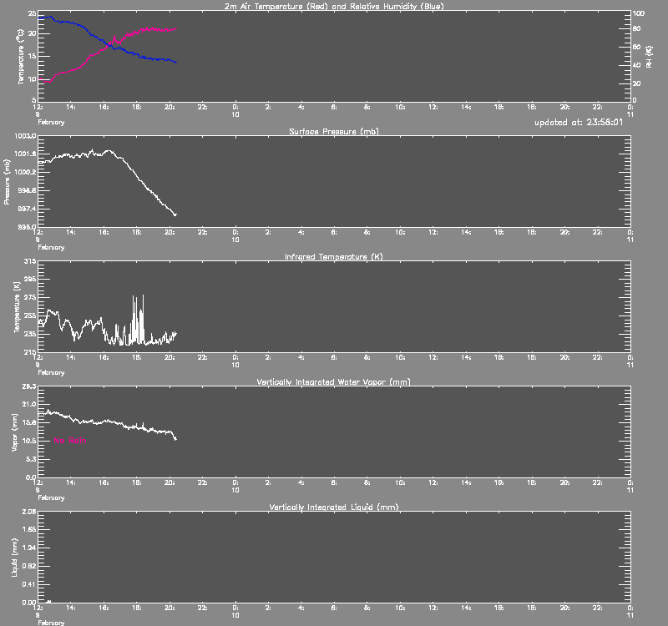The width and height of the screenshot is (668, 626).
Task: Click the 'Liquid (mm)' axis label
Action: coord(14,558)
